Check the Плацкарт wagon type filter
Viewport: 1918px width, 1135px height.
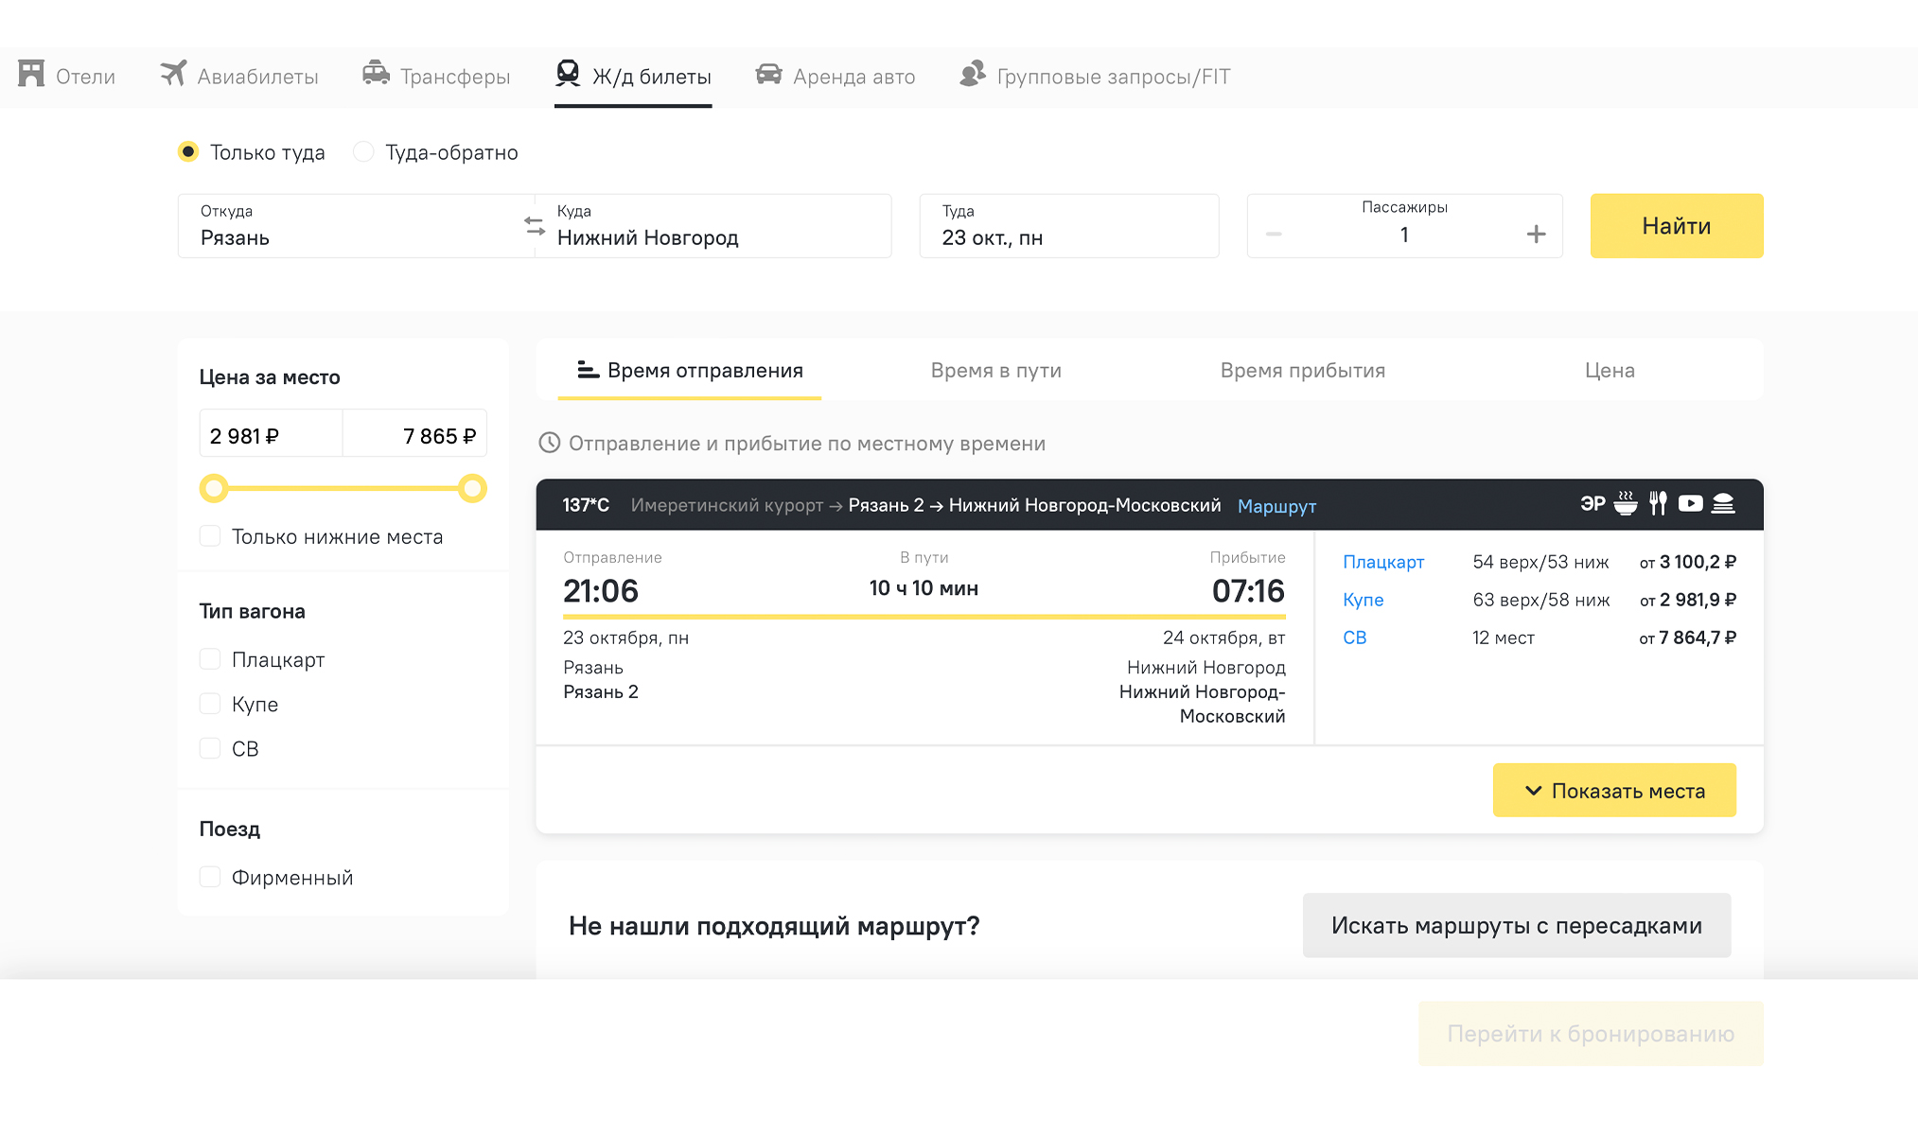click(210, 659)
